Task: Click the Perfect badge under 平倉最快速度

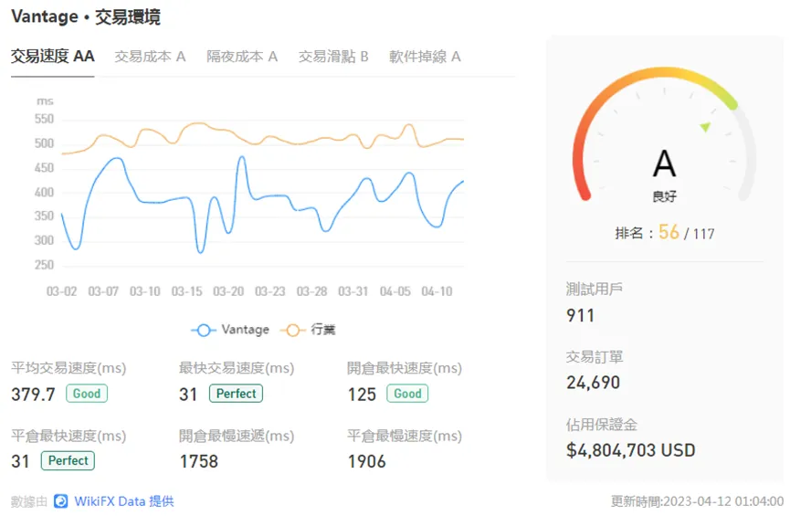Action: coord(68,460)
